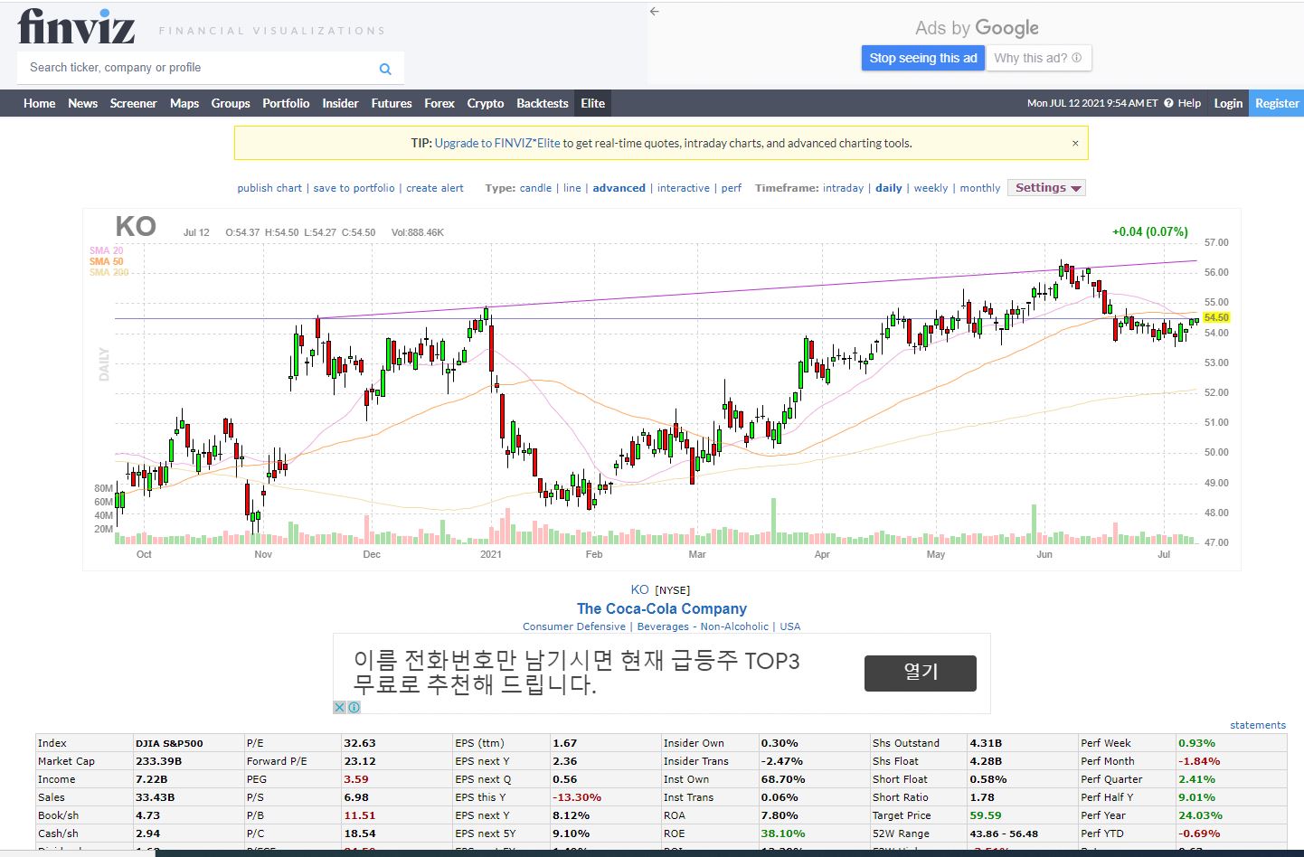Close the Korean ad with X icon
Viewport: 1304px width, 857px height.
pyautogui.click(x=339, y=707)
